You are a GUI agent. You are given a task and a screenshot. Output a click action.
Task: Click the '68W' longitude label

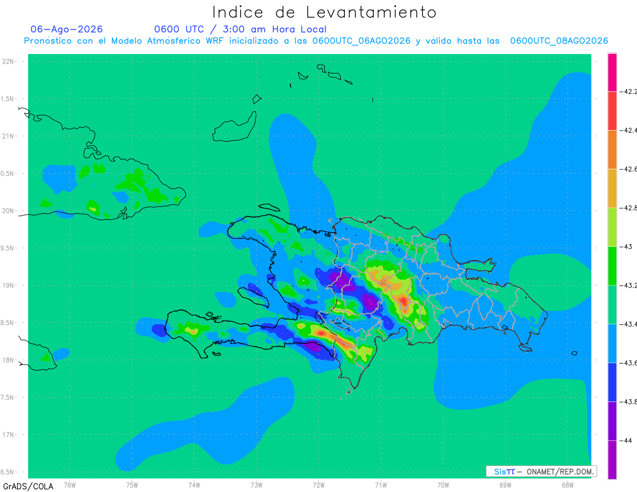click(567, 485)
